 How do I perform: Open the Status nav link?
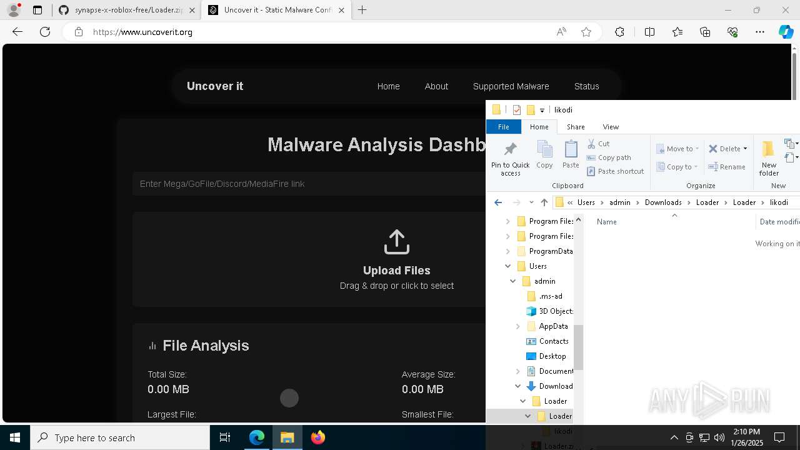click(x=586, y=86)
